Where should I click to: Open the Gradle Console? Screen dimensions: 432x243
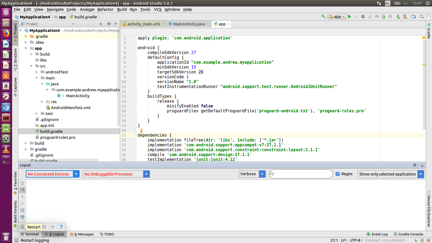408,234
